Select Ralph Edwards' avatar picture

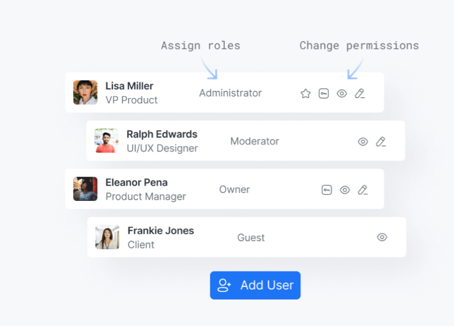click(x=107, y=141)
